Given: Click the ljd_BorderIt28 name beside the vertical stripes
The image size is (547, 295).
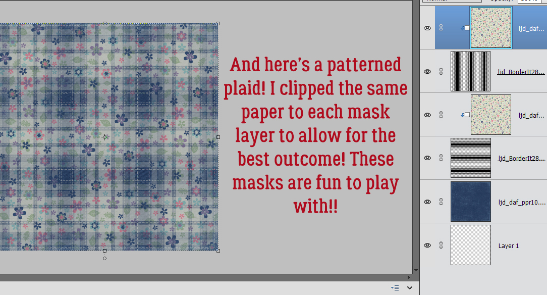Looking at the screenshot, I should point(521,72).
